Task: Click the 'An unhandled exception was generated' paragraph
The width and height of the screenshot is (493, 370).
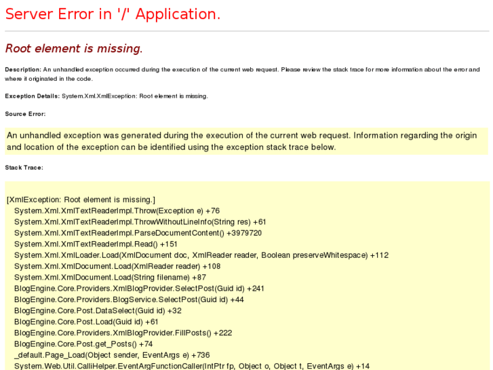Action: point(242,141)
